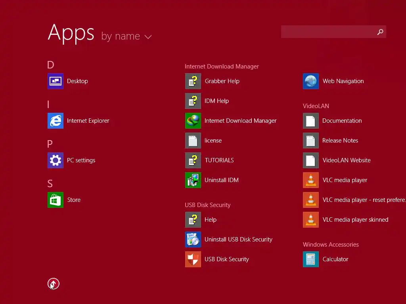Select the 'Desktop' label text
Viewport: 406px width, 304px height.
click(77, 81)
